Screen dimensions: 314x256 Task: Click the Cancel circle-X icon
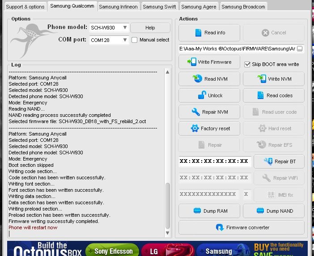(x=265, y=33)
